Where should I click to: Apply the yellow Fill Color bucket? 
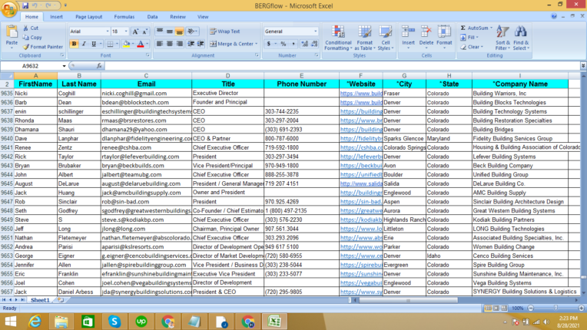coord(126,44)
